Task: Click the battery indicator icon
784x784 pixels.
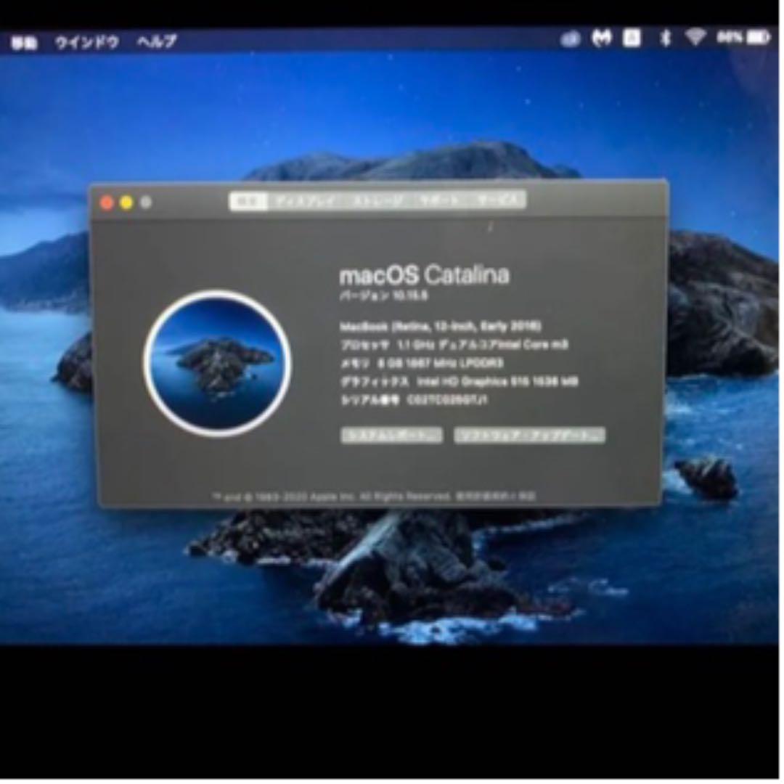Action: point(757,38)
